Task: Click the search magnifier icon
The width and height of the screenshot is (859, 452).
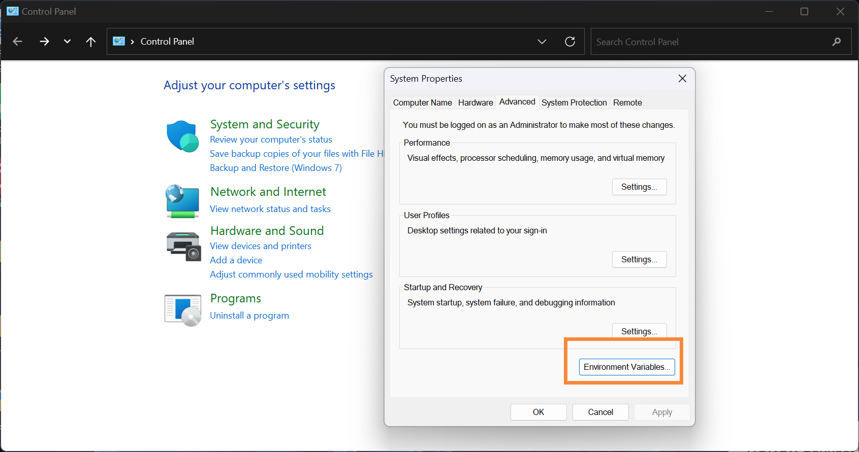Action: pyautogui.click(x=836, y=42)
